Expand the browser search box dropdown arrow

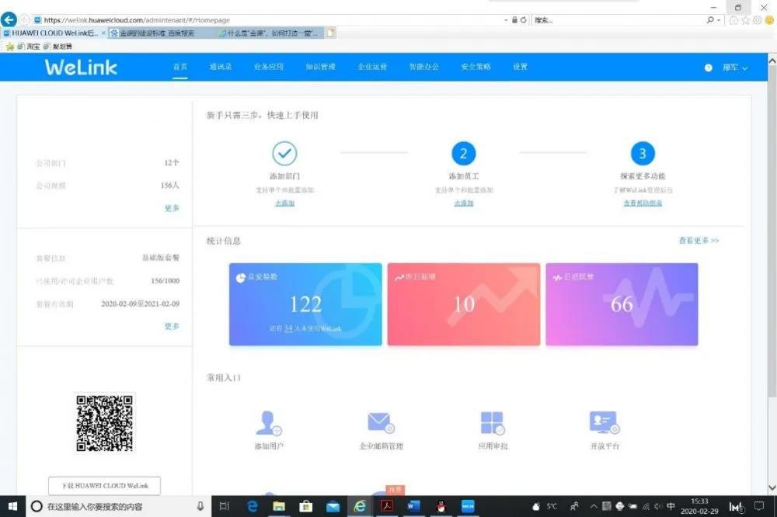pyautogui.click(x=720, y=20)
